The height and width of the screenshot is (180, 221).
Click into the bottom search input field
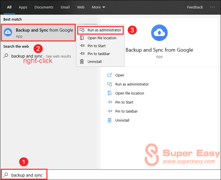(110, 175)
